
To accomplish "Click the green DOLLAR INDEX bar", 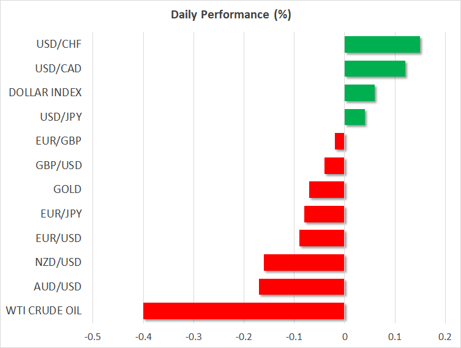I will (x=359, y=93).
